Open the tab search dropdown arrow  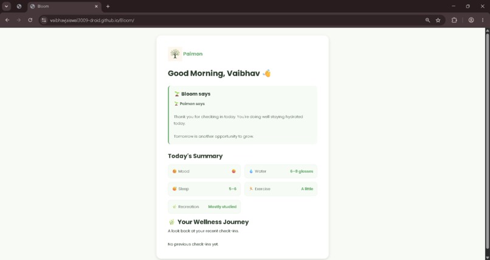click(6, 6)
